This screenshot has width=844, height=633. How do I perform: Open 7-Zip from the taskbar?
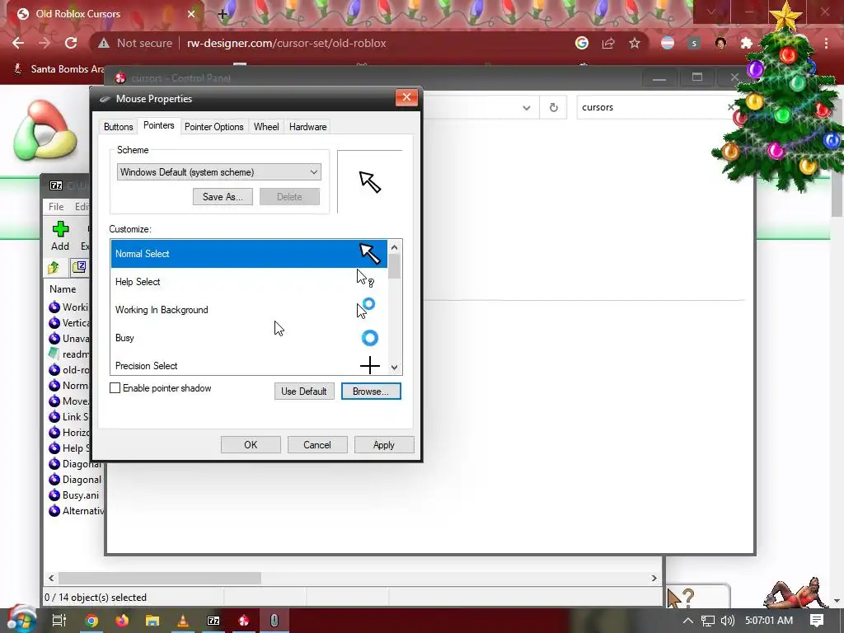(213, 621)
